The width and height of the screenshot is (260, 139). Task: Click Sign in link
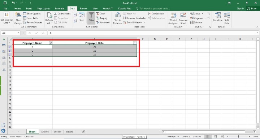[x=240, y=8]
